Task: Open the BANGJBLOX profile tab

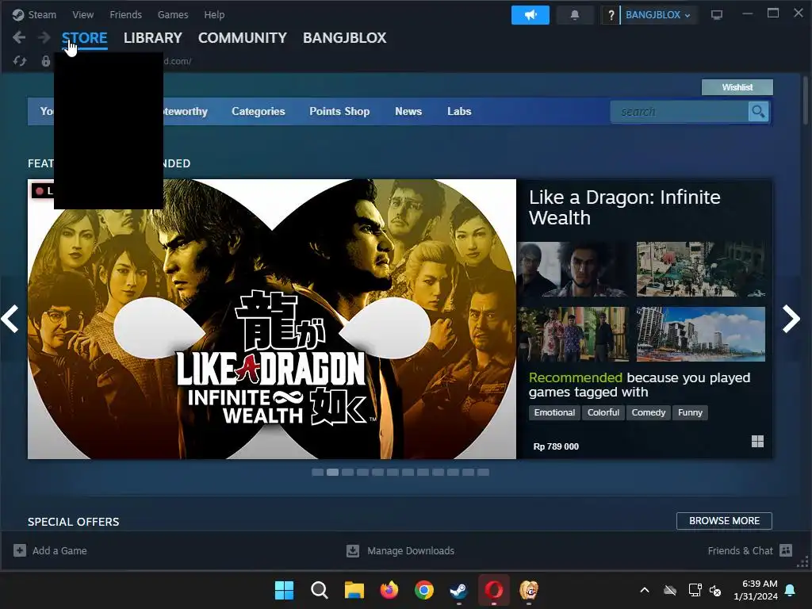Action: click(344, 38)
